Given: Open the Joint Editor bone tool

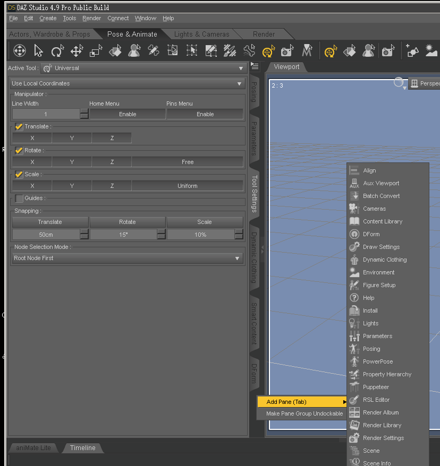Looking at the screenshot, I should pos(154,51).
